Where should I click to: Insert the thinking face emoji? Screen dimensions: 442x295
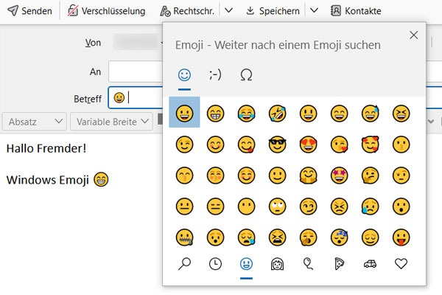point(370,176)
